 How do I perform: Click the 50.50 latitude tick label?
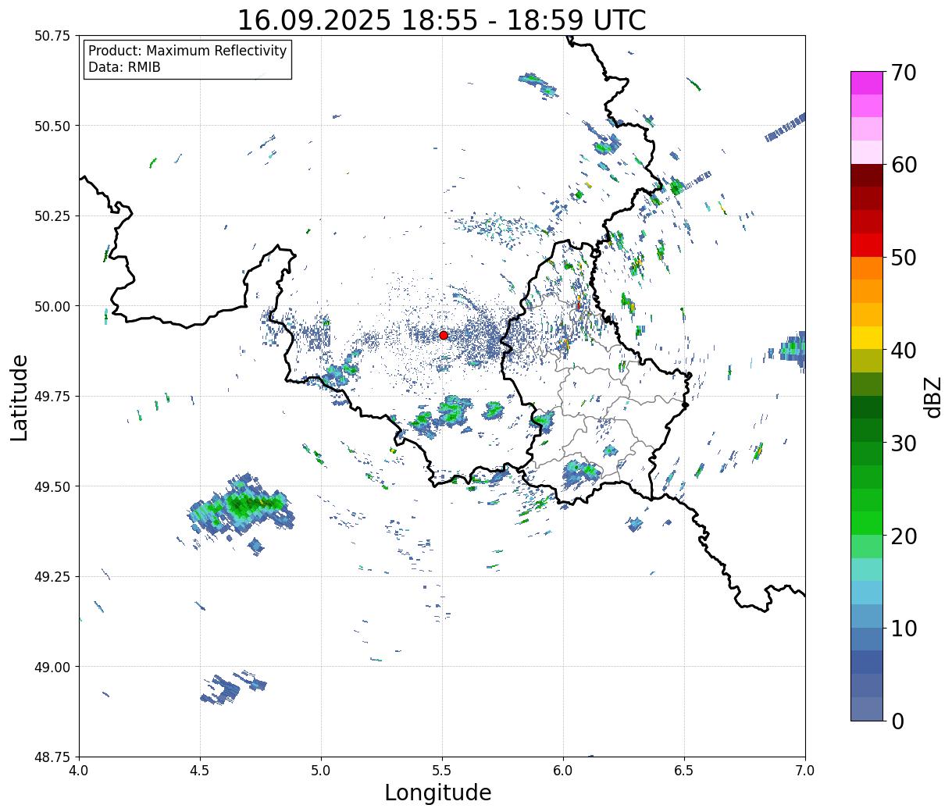[x=52, y=126]
